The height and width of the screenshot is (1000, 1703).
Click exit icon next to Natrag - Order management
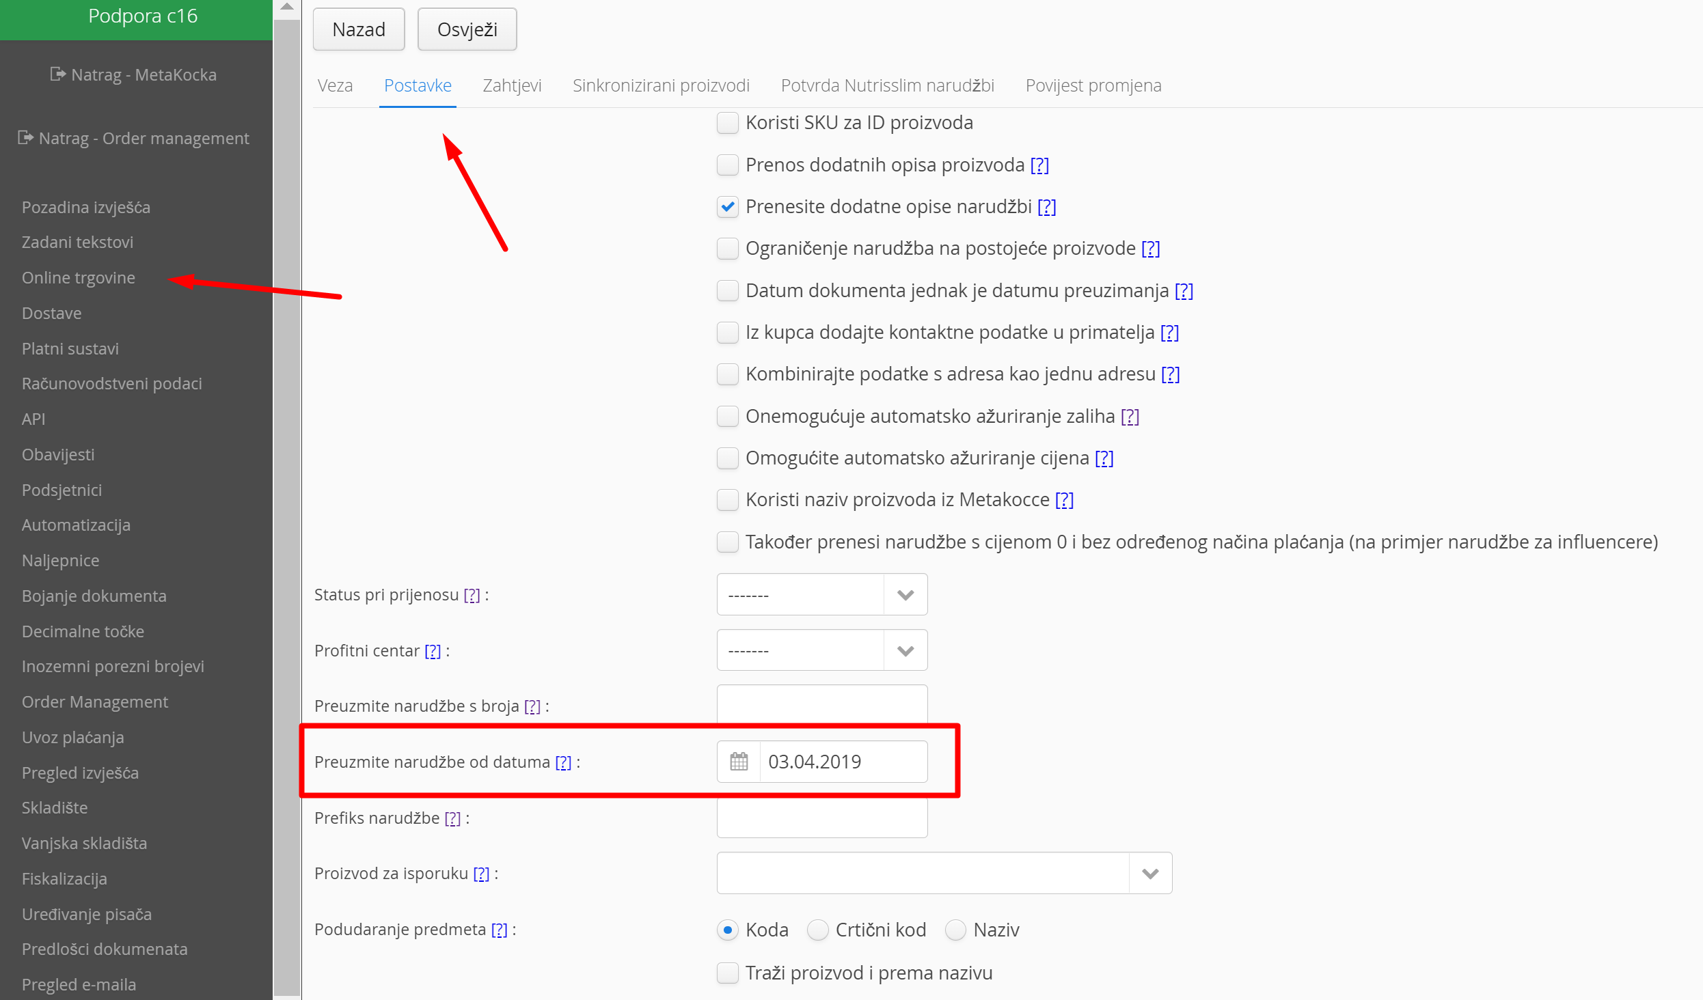click(25, 137)
